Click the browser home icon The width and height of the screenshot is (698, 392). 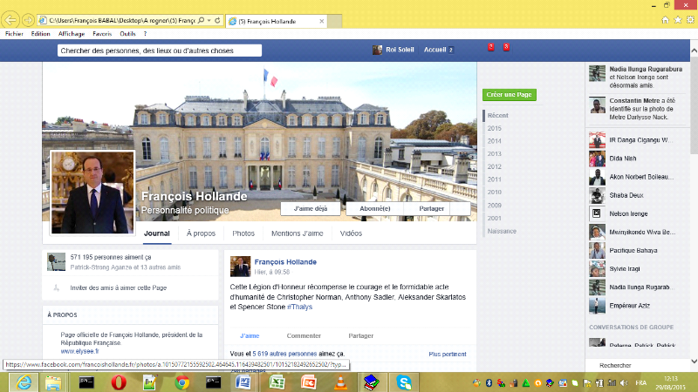(x=666, y=18)
